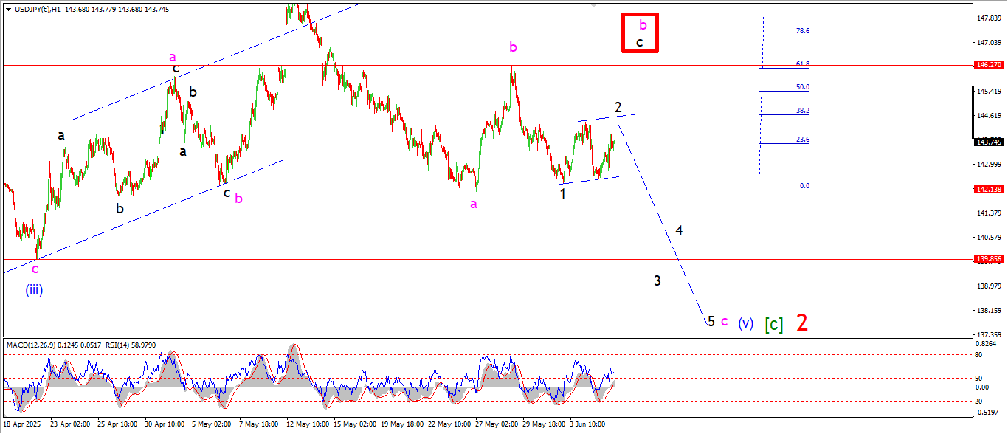Click the MACD(12,26,9) indicator title text

[34, 345]
